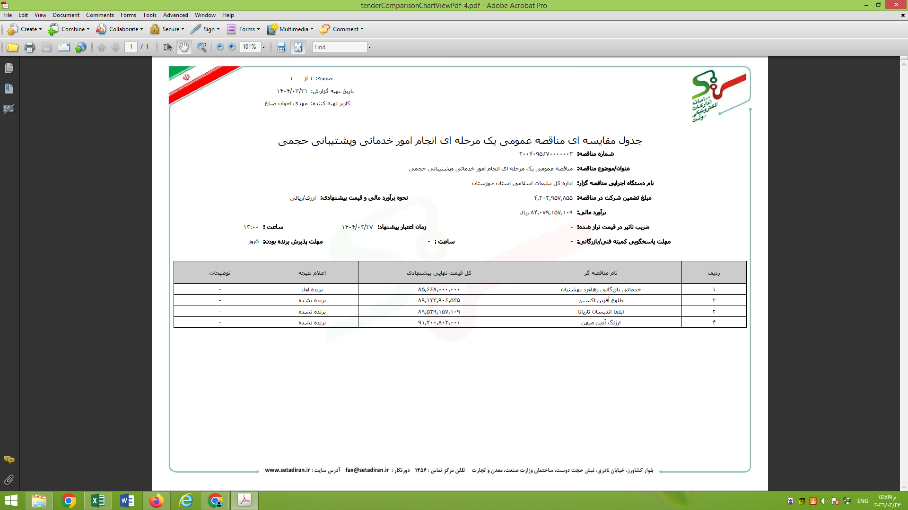
Task: Click the Zoom Out minus button
Action: (x=220, y=47)
